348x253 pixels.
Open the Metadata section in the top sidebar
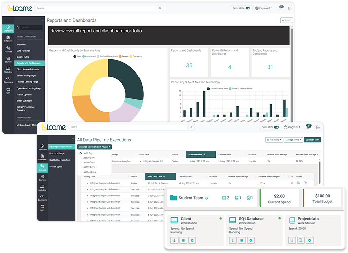(x=8, y=69)
